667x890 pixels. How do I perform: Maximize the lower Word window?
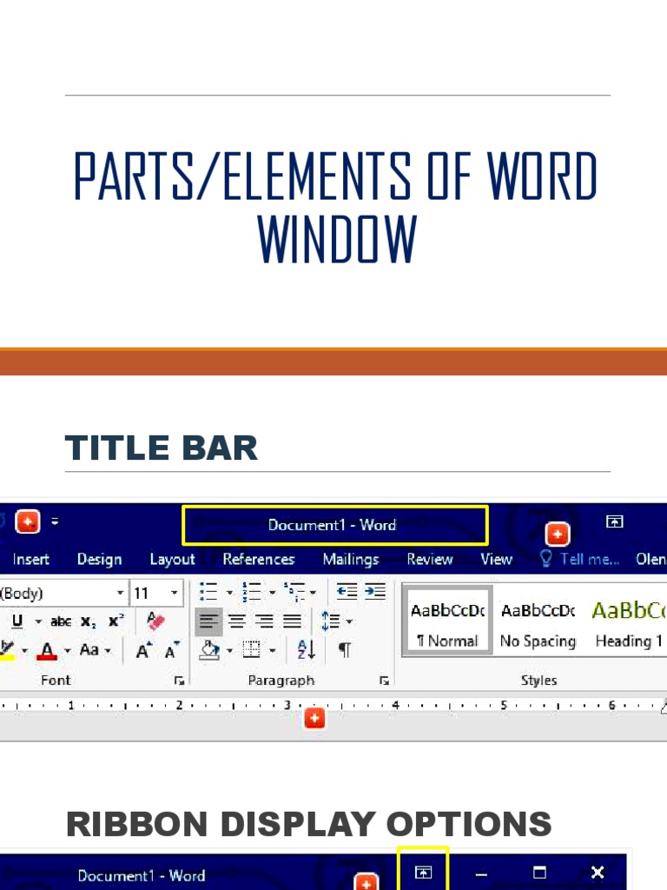point(539,872)
